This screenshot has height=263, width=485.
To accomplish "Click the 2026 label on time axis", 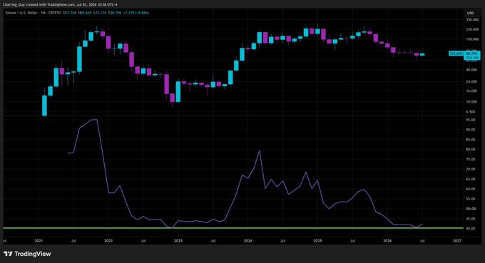I will point(387,240).
